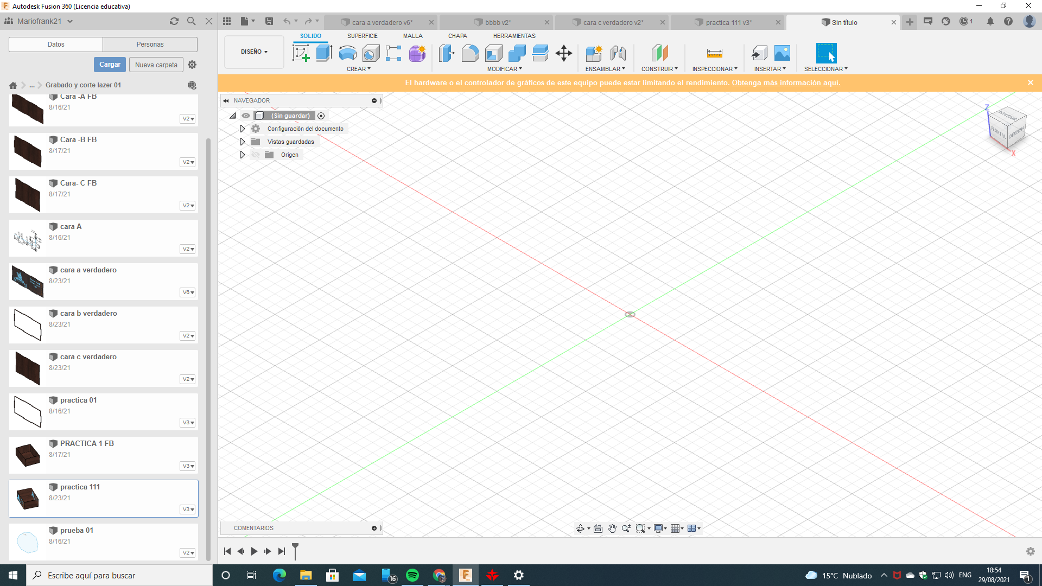Switch to the SUPERFICIE ribbon tab
1042x586 pixels.
tap(362, 36)
